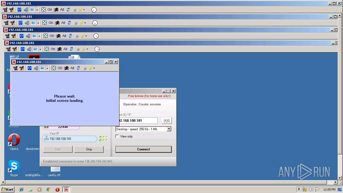Expand desktop view dropdown in front loading window
This screenshot has width=343, height=193.
(47, 68)
